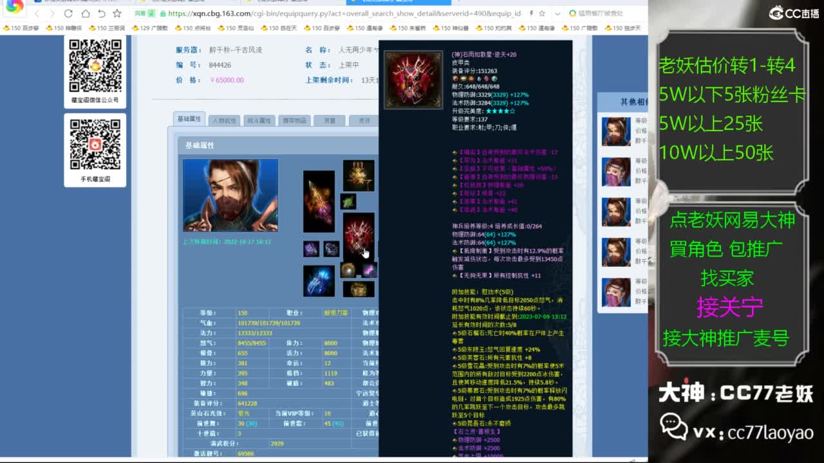Viewport: 824px width, 463px height.
Task: Click the 装备评分 value 641228
Action: (x=247, y=403)
